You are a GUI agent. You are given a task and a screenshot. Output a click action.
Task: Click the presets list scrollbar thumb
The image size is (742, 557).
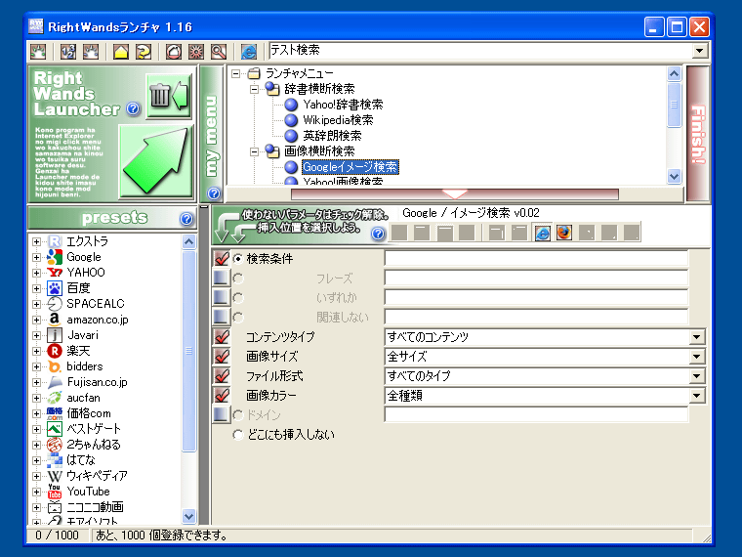tap(188, 351)
